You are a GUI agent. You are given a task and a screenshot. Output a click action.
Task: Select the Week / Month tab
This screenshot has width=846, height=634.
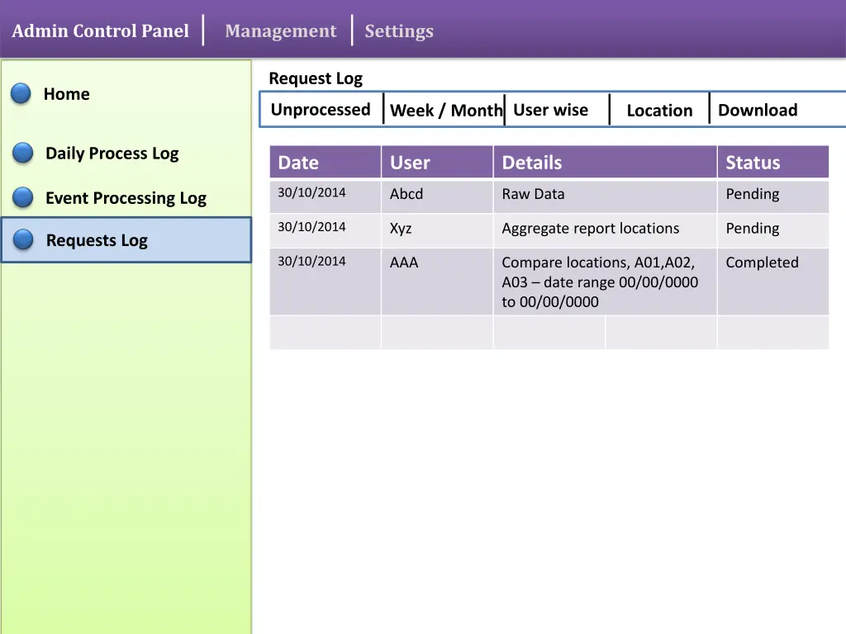coord(445,111)
